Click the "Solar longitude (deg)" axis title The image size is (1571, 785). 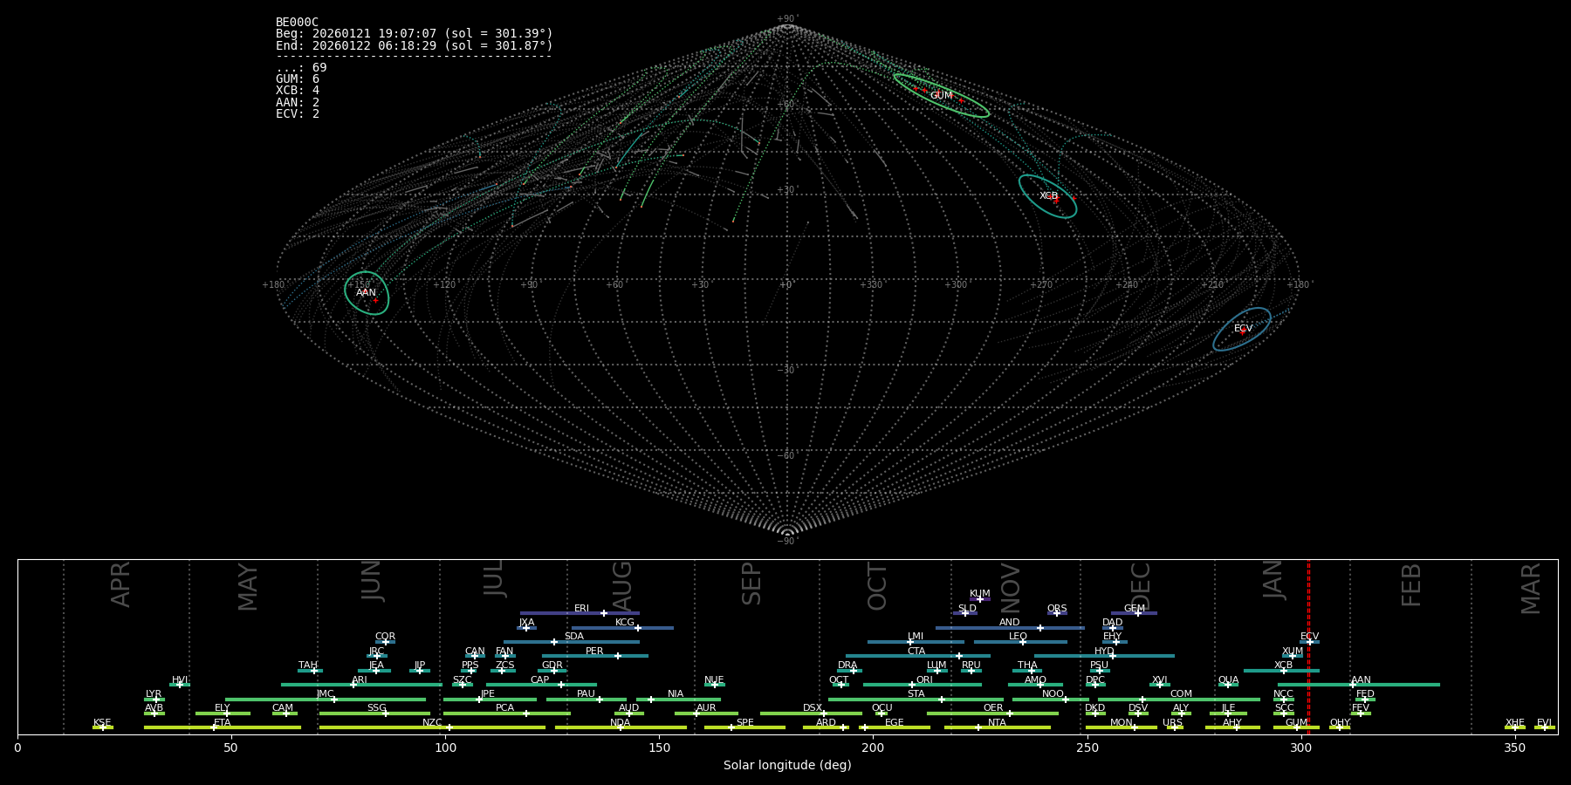coord(787,766)
